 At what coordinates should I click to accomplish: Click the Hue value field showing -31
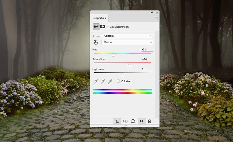147,49
